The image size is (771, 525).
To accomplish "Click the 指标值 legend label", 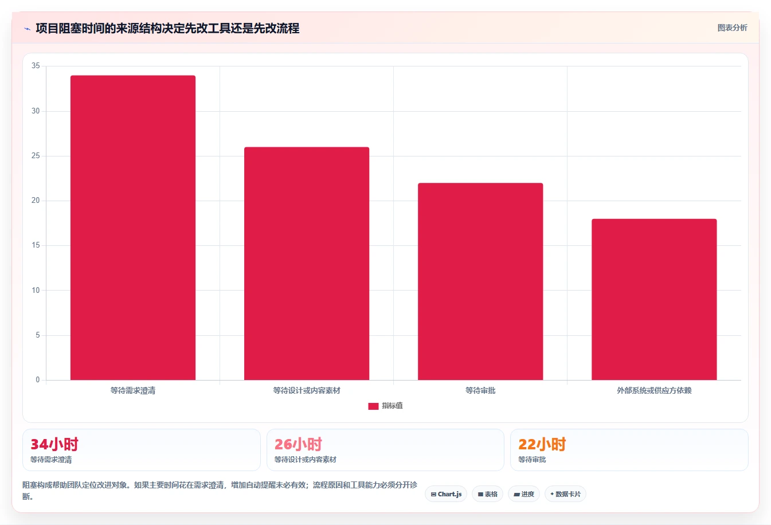I will pos(392,406).
